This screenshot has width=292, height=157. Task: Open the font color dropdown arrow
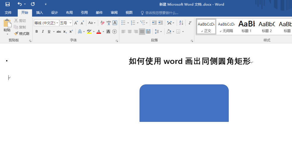tap(103, 32)
